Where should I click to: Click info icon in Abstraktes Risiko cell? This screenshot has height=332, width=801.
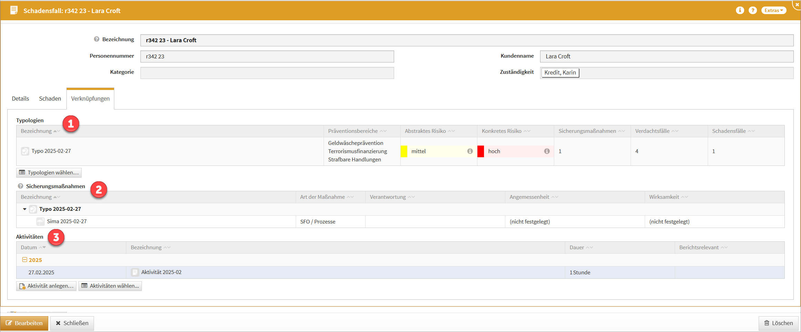[x=470, y=151]
